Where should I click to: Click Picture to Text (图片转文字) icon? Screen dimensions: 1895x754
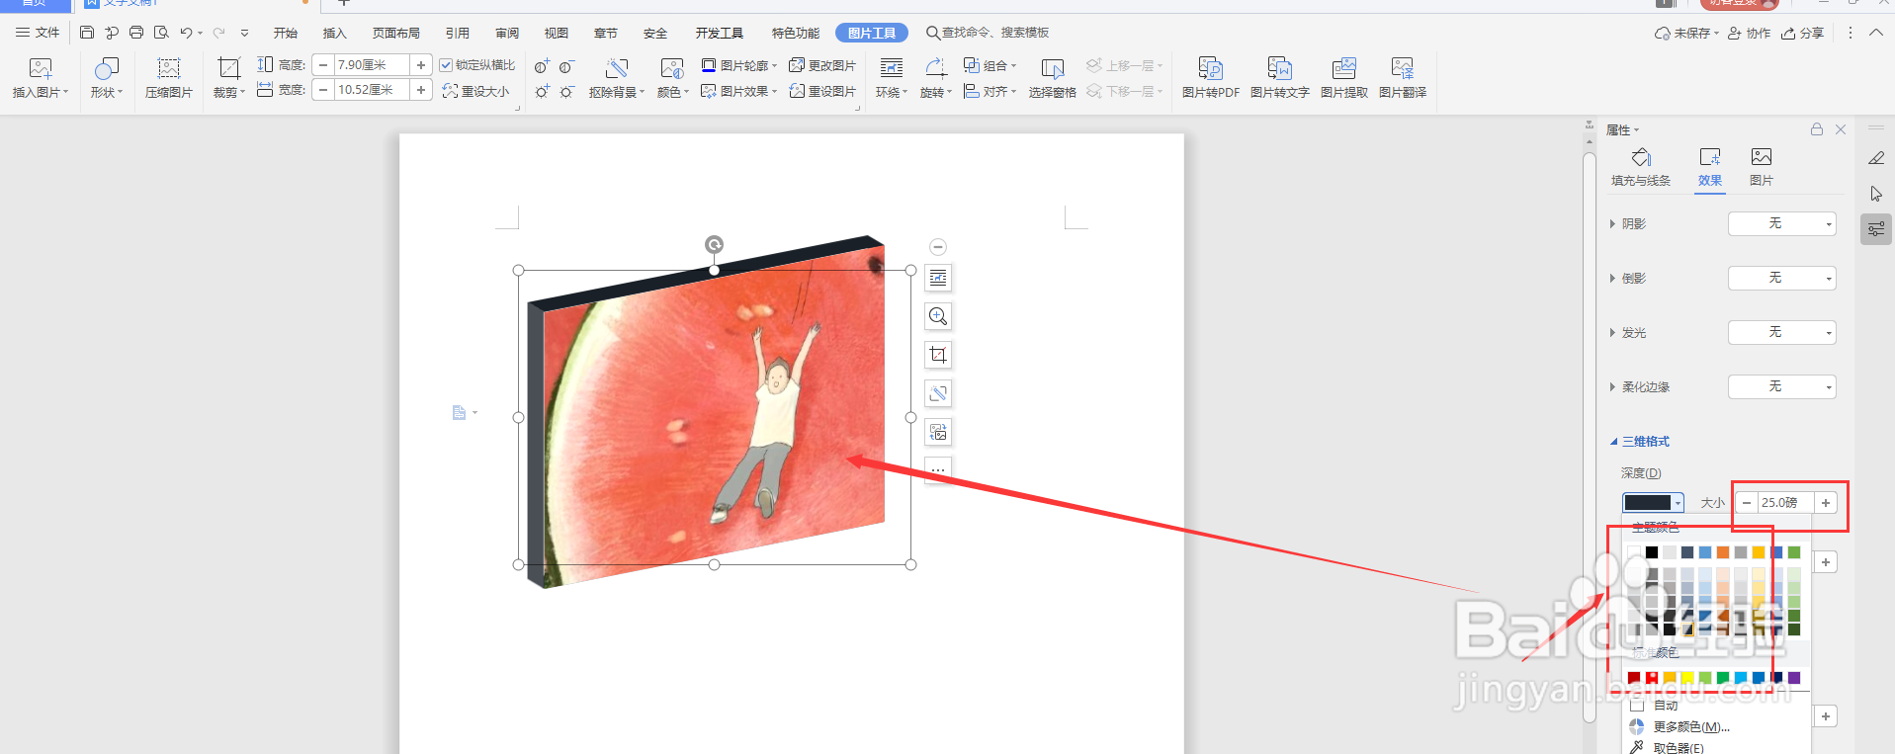(x=1280, y=69)
